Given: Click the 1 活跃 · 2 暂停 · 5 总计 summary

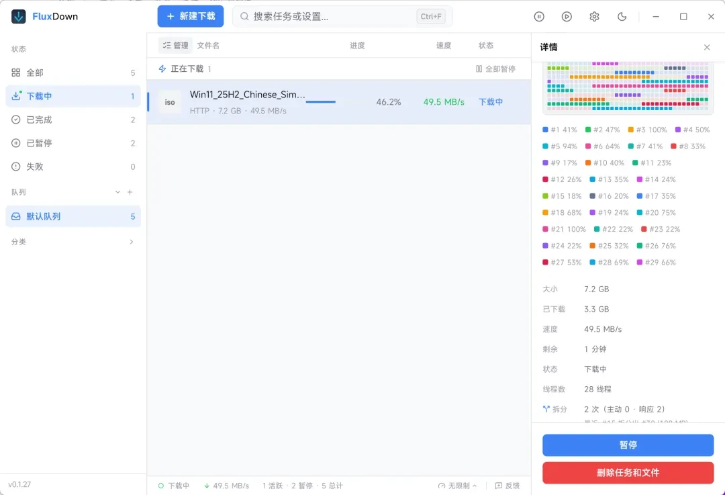Looking at the screenshot, I should click(303, 486).
